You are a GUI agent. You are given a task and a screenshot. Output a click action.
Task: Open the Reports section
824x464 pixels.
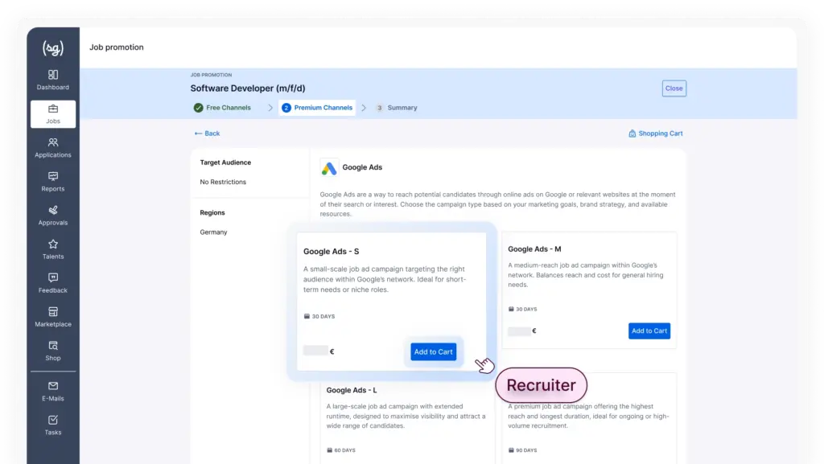[x=53, y=181]
